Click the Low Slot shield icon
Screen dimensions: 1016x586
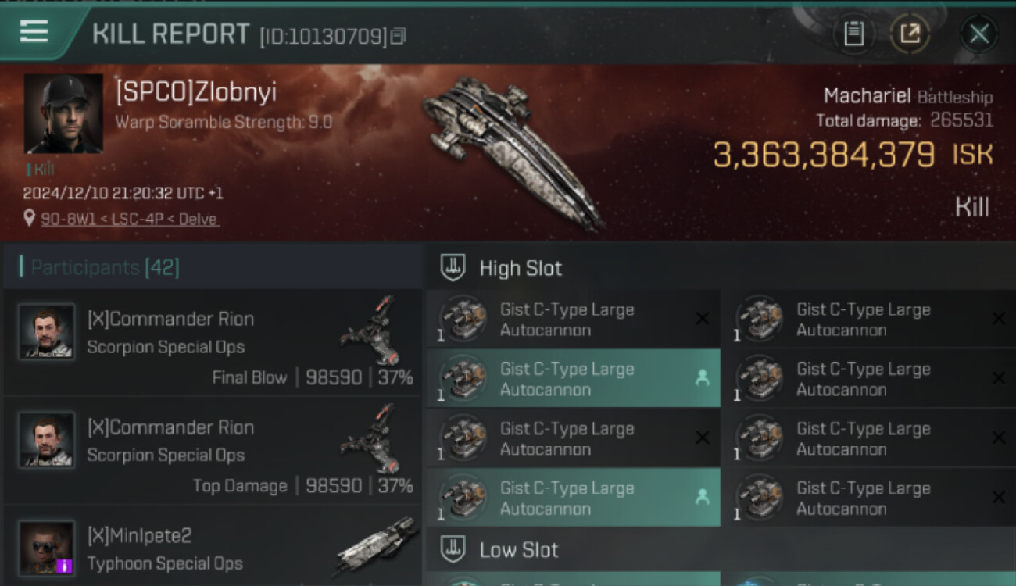pos(453,549)
